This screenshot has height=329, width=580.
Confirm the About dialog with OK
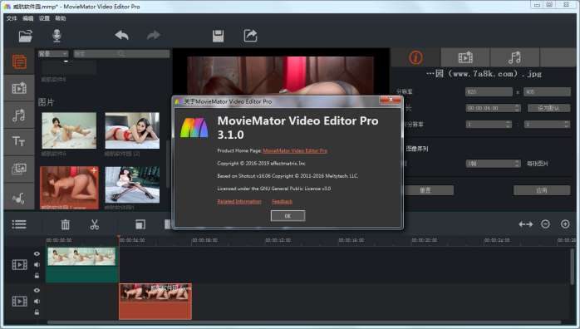pos(288,216)
